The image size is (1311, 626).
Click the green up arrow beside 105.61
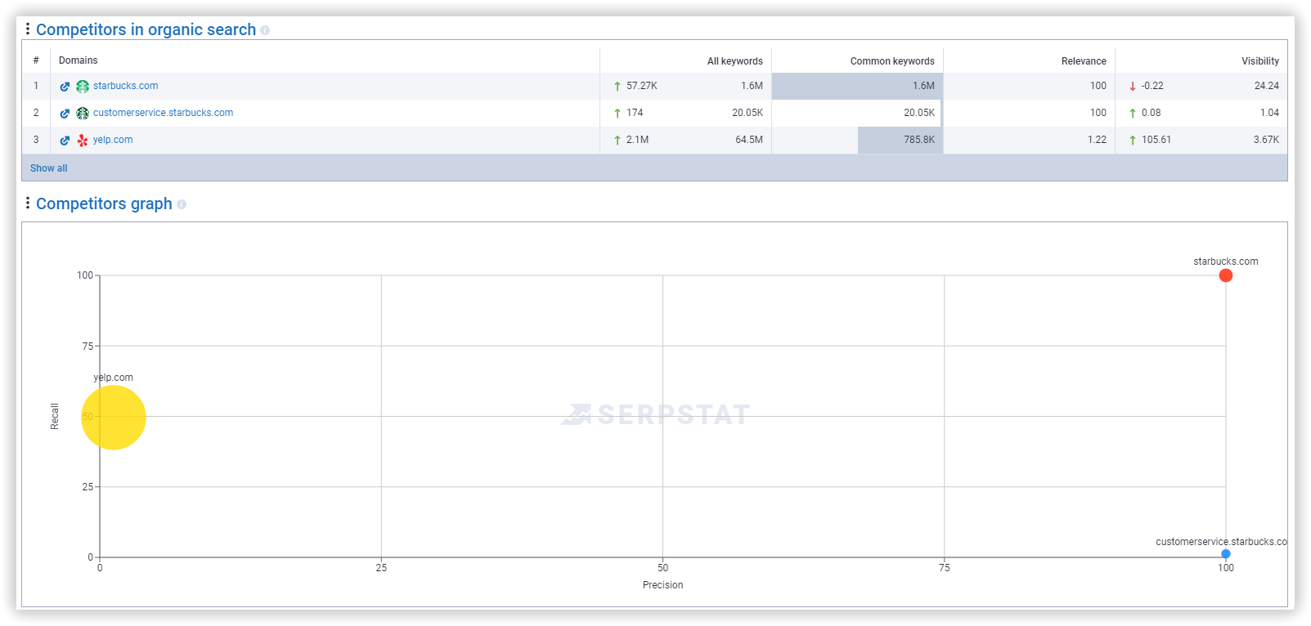1133,140
